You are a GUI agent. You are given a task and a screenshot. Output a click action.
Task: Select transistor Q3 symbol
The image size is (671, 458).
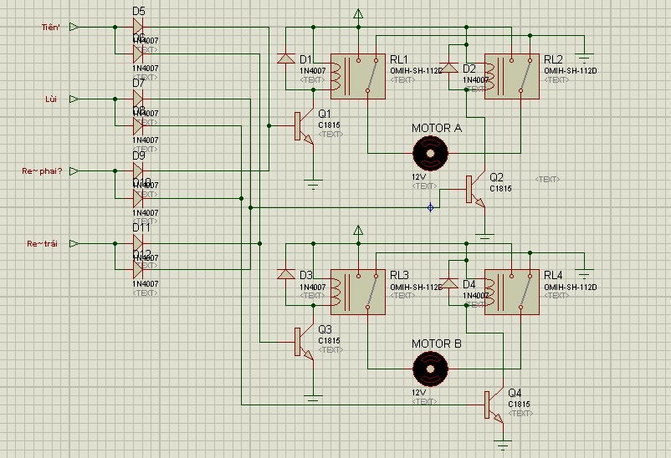point(304,342)
